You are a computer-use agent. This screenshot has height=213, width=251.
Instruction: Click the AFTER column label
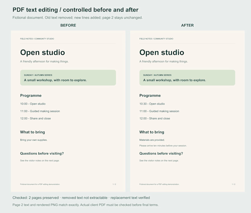coord(187,25)
